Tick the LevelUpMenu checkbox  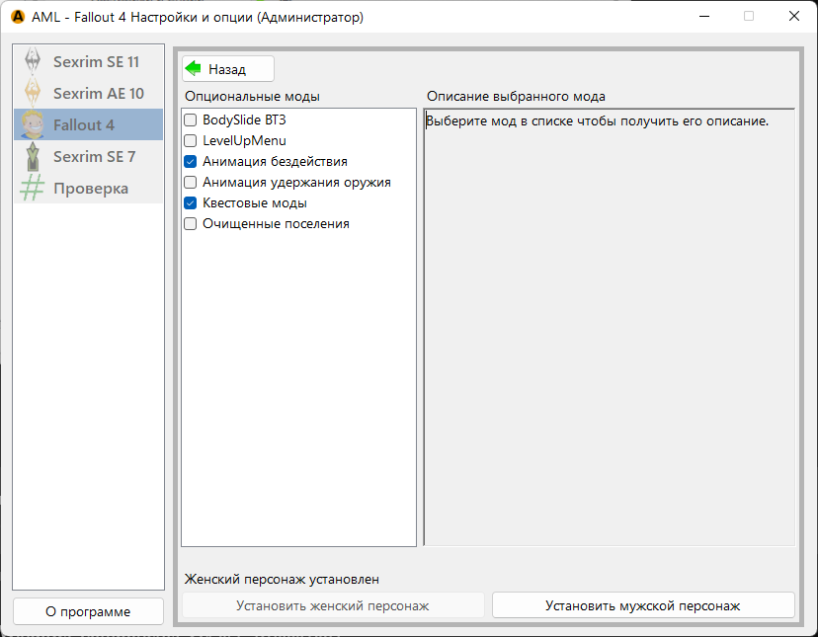(191, 140)
